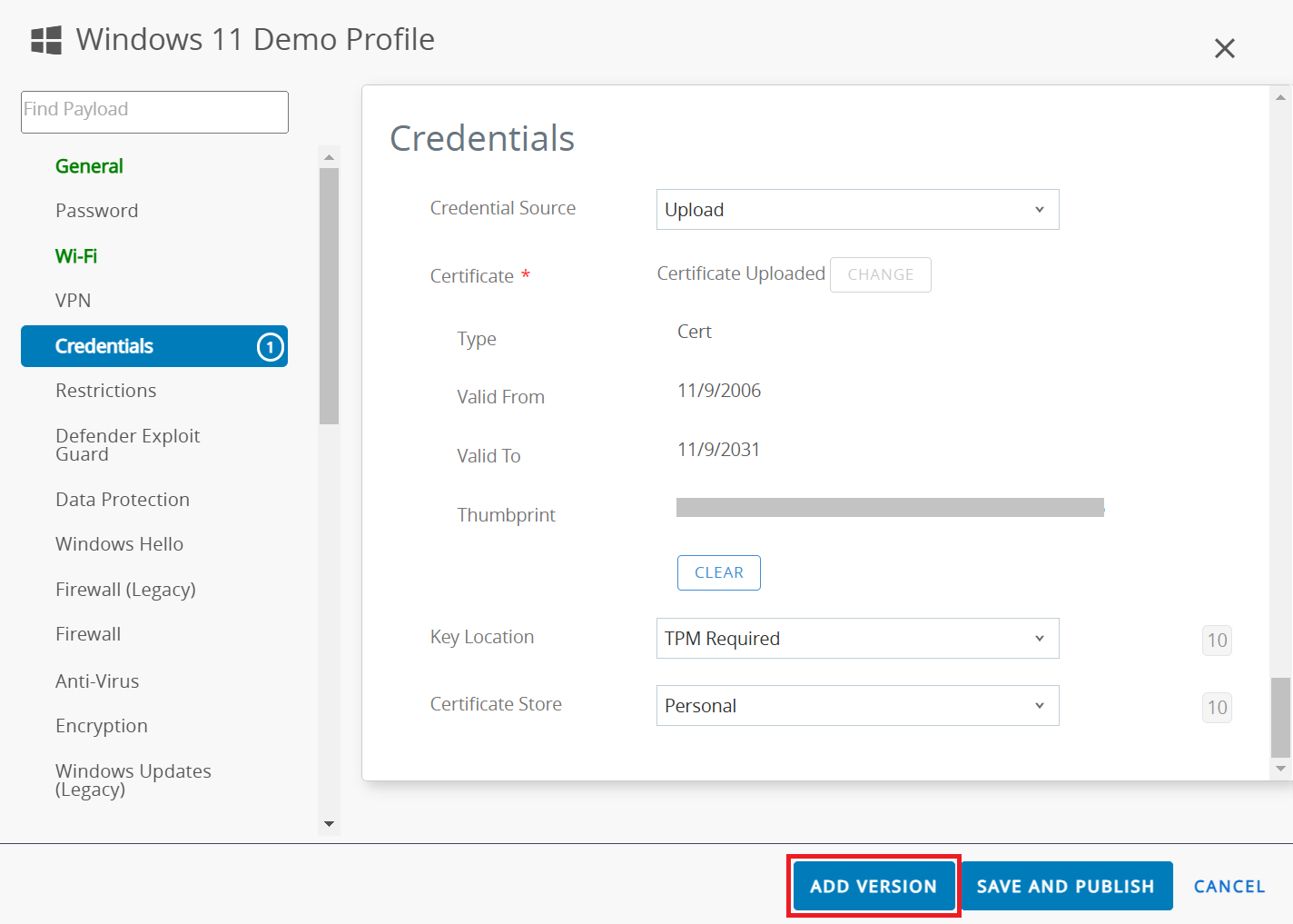Click the 'Certificate Uploaded' status text

point(741,273)
